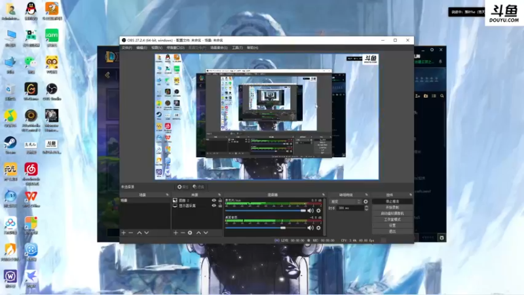
Task: Click the folder icon in background client
Action: 426,96
